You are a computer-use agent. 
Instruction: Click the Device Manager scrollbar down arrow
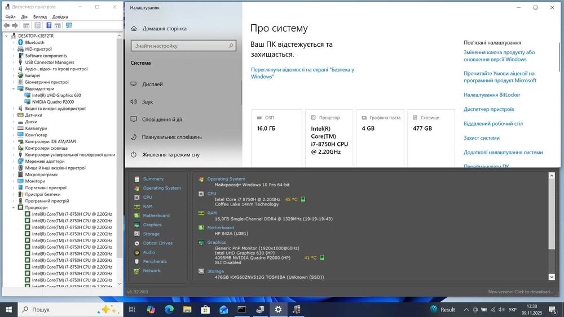click(x=120, y=284)
